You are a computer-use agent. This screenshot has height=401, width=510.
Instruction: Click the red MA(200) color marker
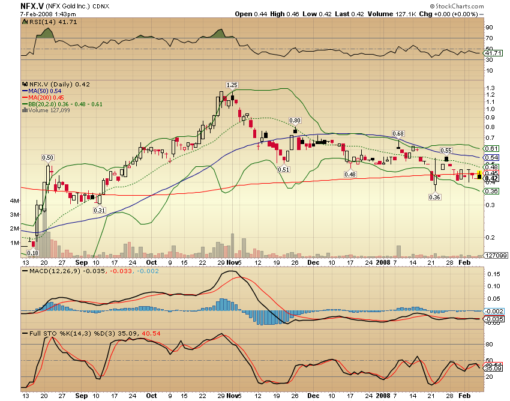pyautogui.click(x=25, y=97)
